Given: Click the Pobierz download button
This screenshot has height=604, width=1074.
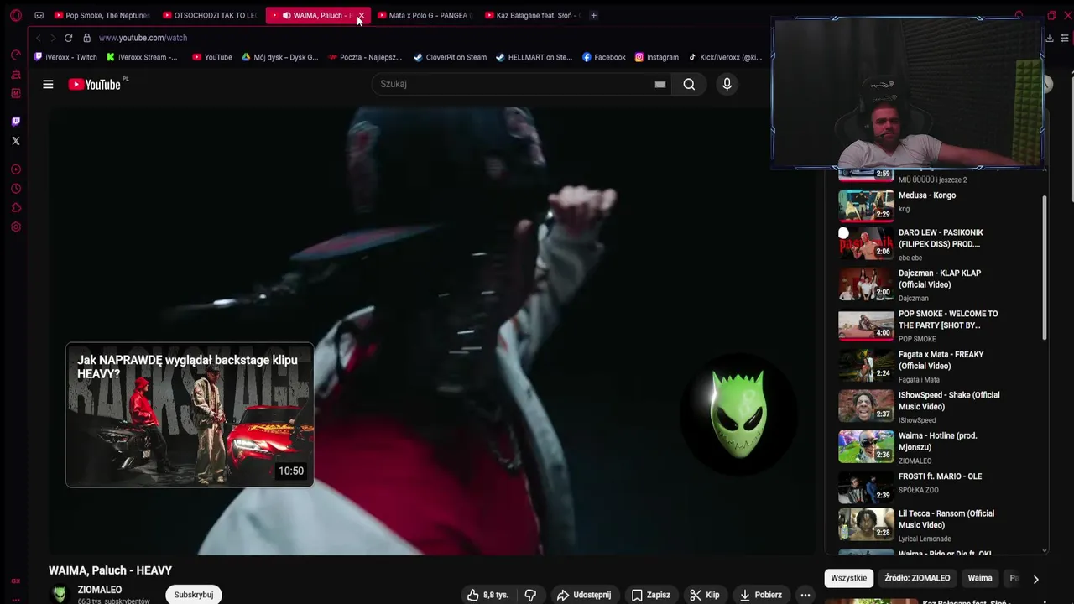Looking at the screenshot, I should coord(761,595).
